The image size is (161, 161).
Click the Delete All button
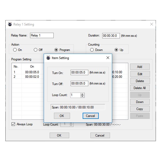140,88
